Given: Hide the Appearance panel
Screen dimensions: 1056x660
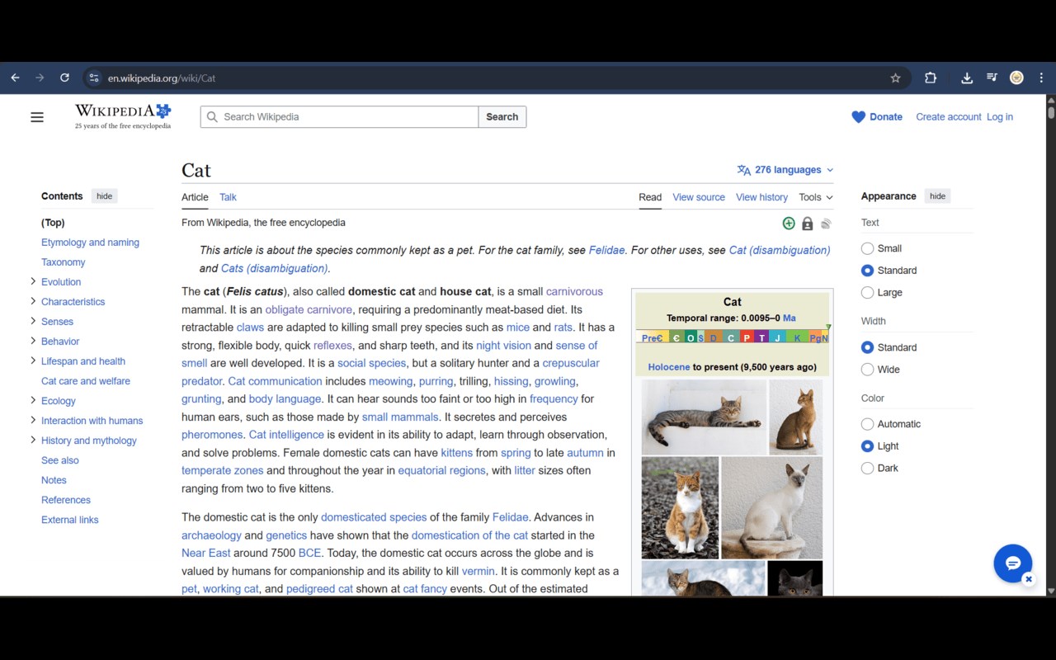Looking at the screenshot, I should coord(937,196).
